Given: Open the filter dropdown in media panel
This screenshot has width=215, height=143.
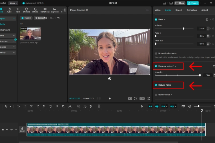Looking at the screenshot, I should point(59,18).
